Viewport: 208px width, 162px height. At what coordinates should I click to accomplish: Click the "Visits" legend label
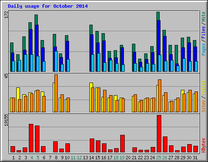click(x=203, y=88)
